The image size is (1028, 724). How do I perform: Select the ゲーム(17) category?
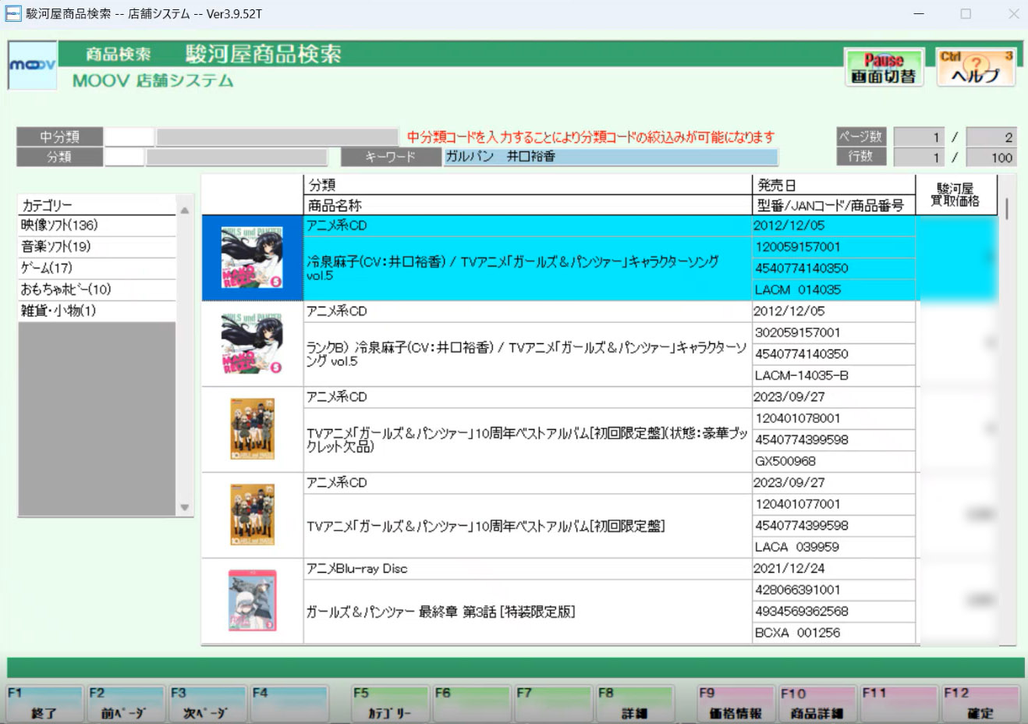[97, 268]
